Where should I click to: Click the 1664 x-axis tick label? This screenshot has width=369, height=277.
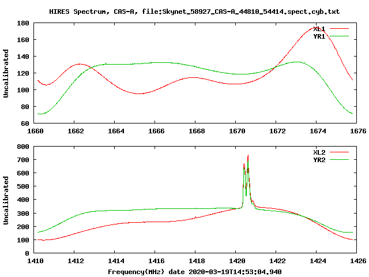(x=116, y=131)
